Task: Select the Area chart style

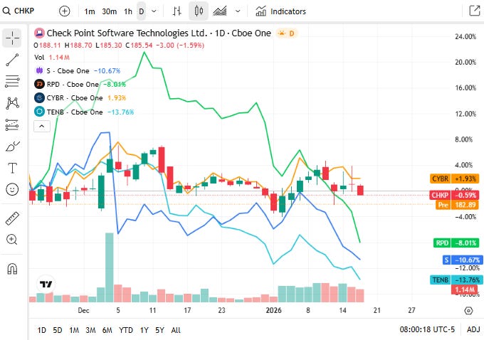Action: (x=219, y=11)
